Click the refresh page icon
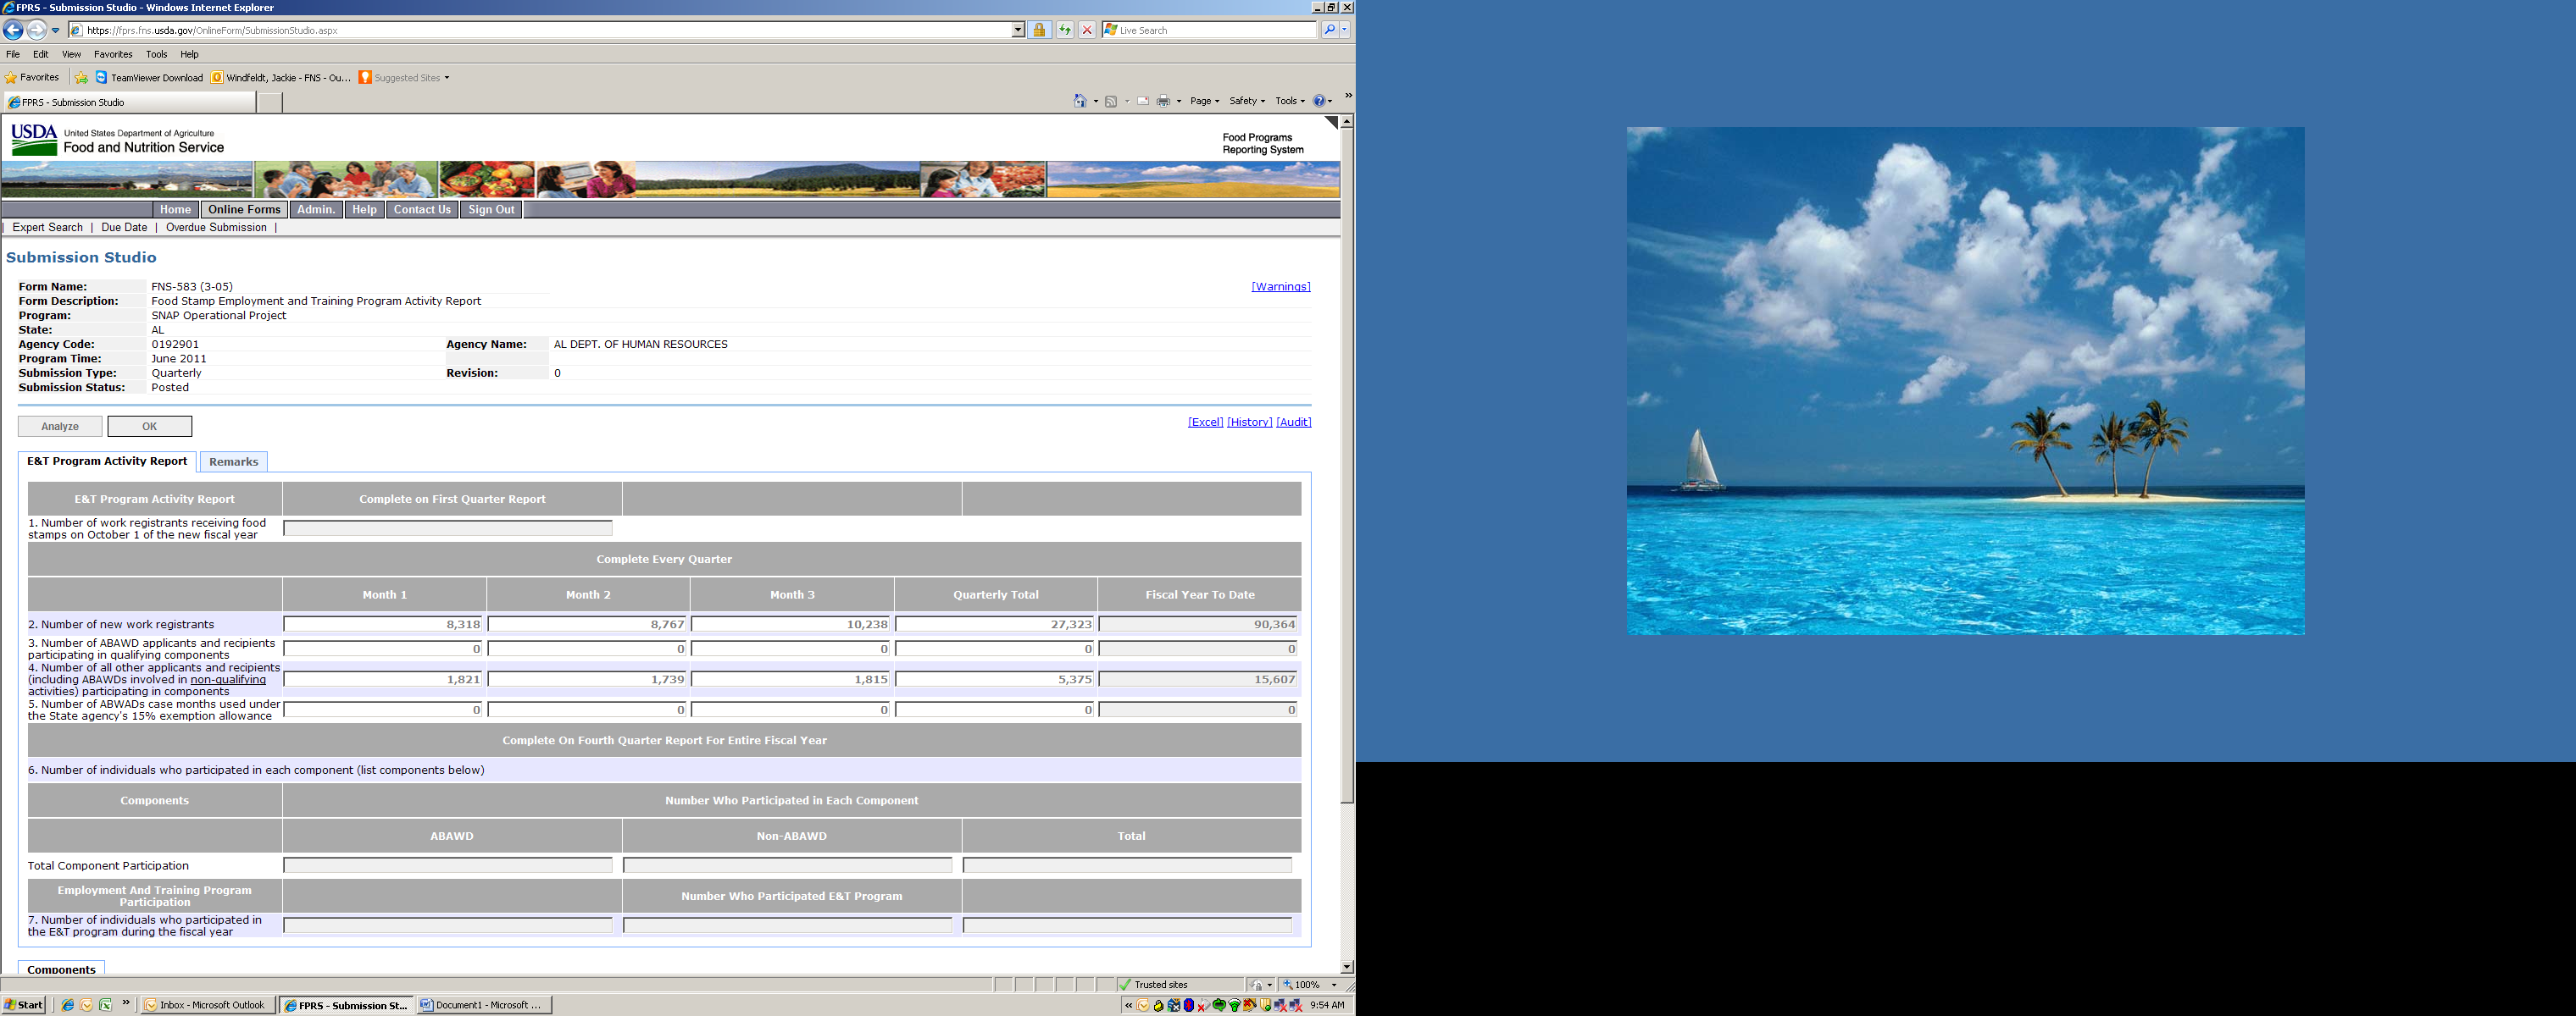This screenshot has height=1016, width=2576. click(1065, 30)
